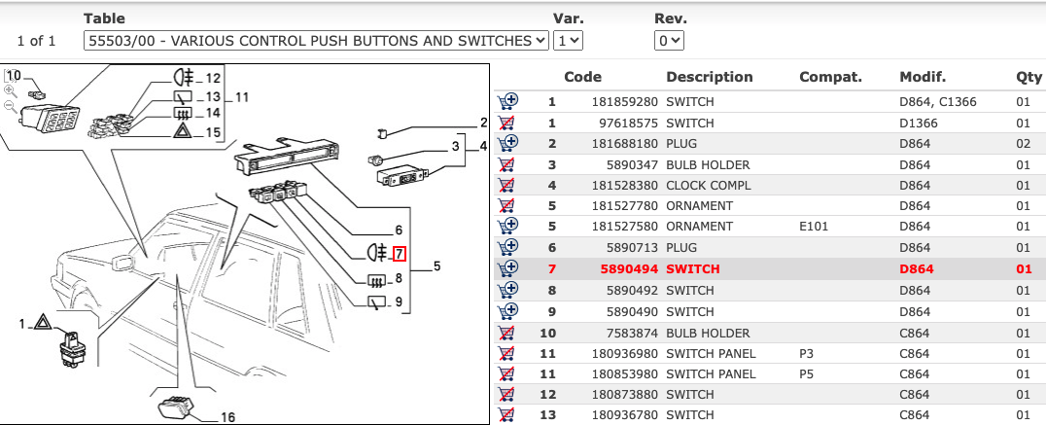The width and height of the screenshot is (1046, 425).
Task: Click the Code column header
Action: coord(582,77)
